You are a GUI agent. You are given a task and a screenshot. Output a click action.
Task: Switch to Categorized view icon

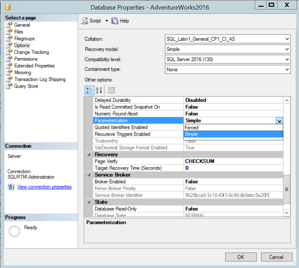pos(89,90)
